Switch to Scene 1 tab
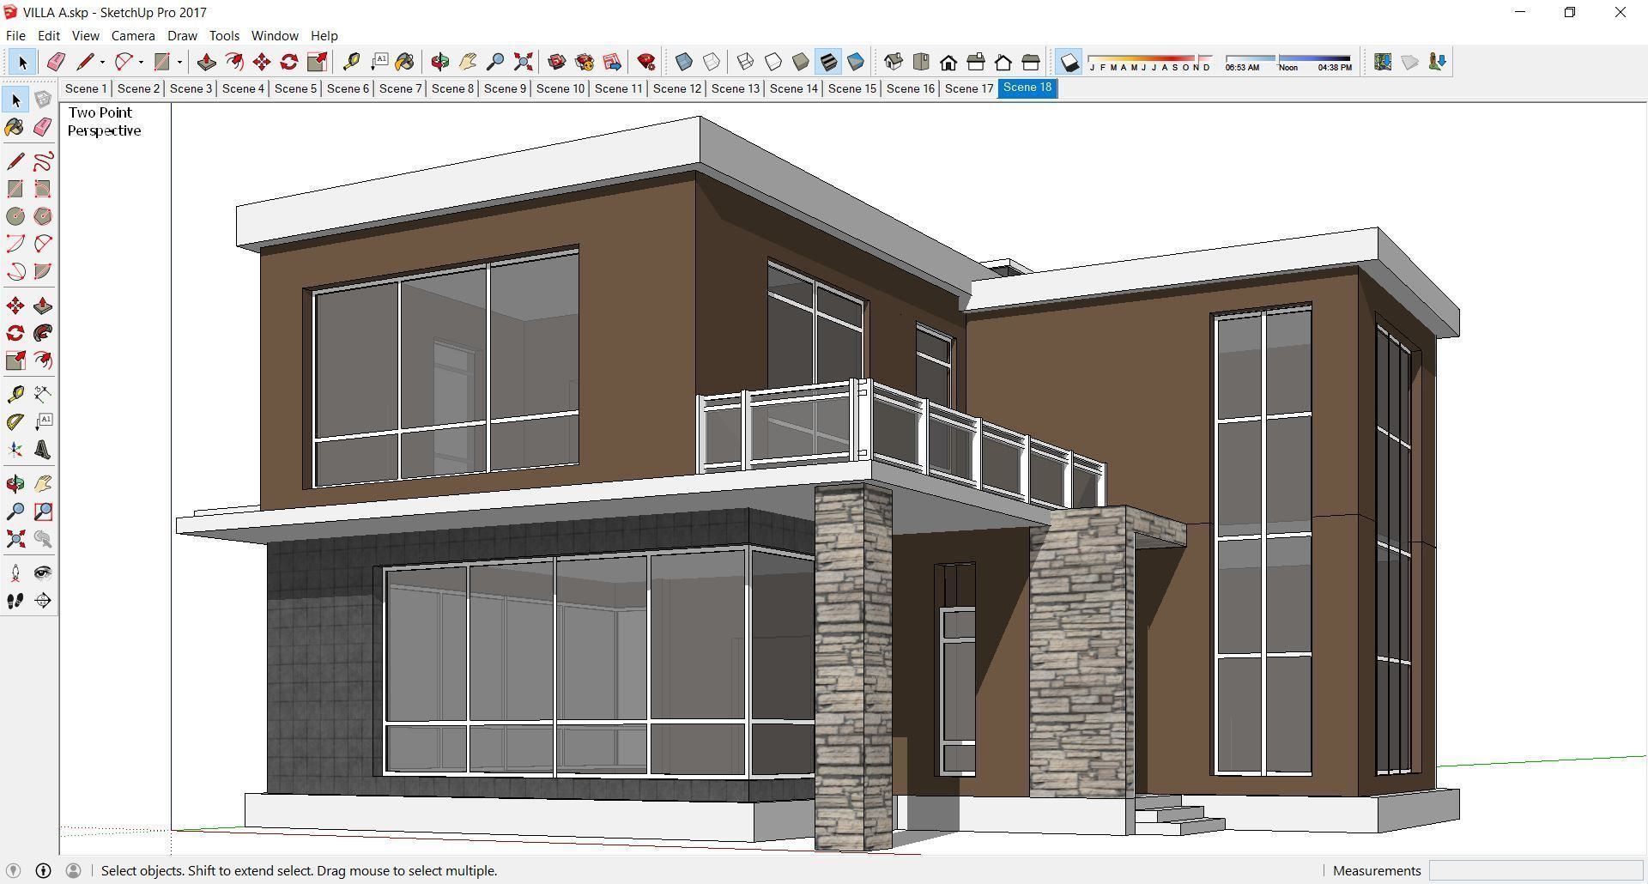The height and width of the screenshot is (884, 1648). pos(86,88)
